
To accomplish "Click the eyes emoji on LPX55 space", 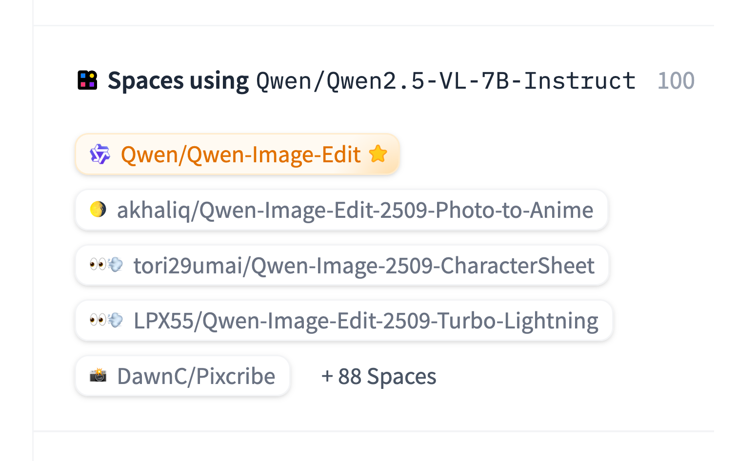I will pyautogui.click(x=98, y=320).
